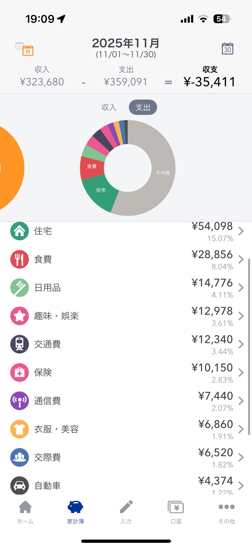Viewport: 252px width, 548px height.
Task: Go to the ホーム tab
Action: 25,512
